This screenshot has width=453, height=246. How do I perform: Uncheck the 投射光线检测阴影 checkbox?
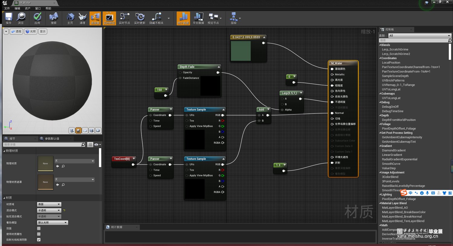click(x=39, y=240)
